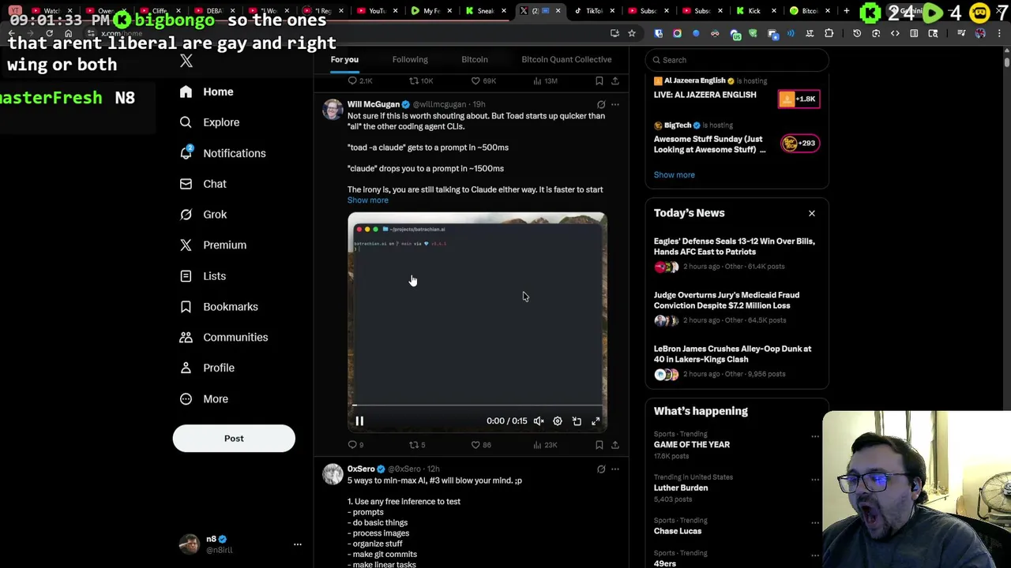
Task: Open Grok action on 0xSero post
Action: click(x=601, y=469)
